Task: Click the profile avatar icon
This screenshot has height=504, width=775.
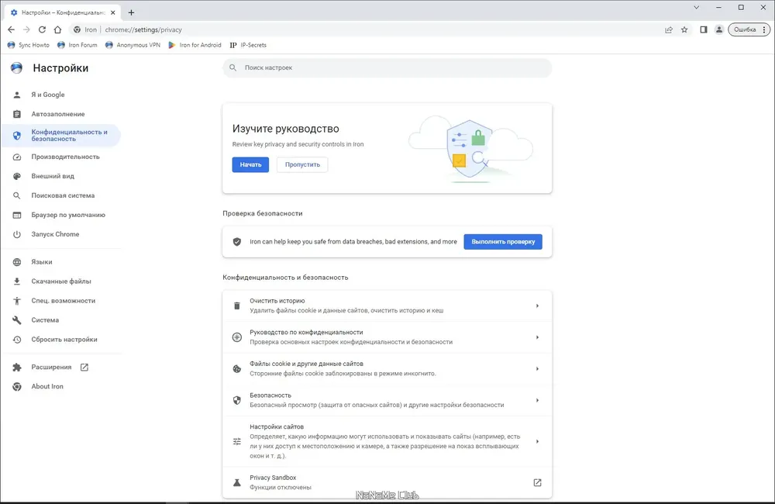Action: (719, 29)
